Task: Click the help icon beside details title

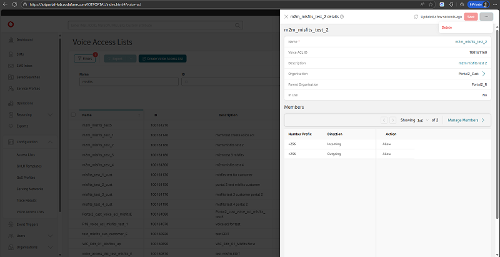Action: pyautogui.click(x=342, y=17)
